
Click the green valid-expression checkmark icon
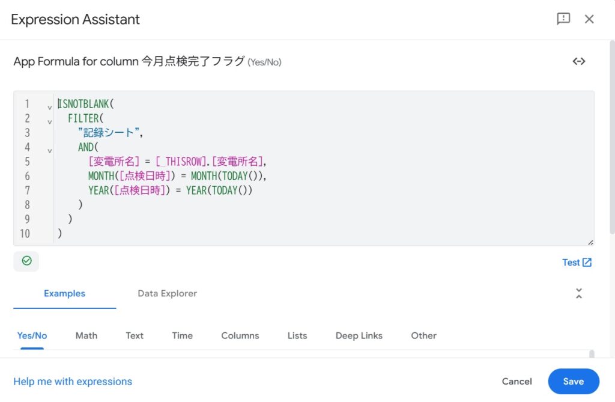pyautogui.click(x=26, y=261)
